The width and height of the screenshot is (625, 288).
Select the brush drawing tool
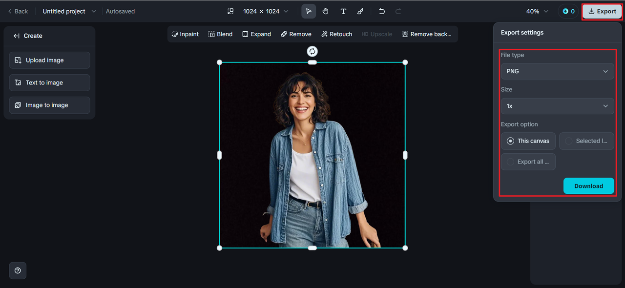[360, 11]
